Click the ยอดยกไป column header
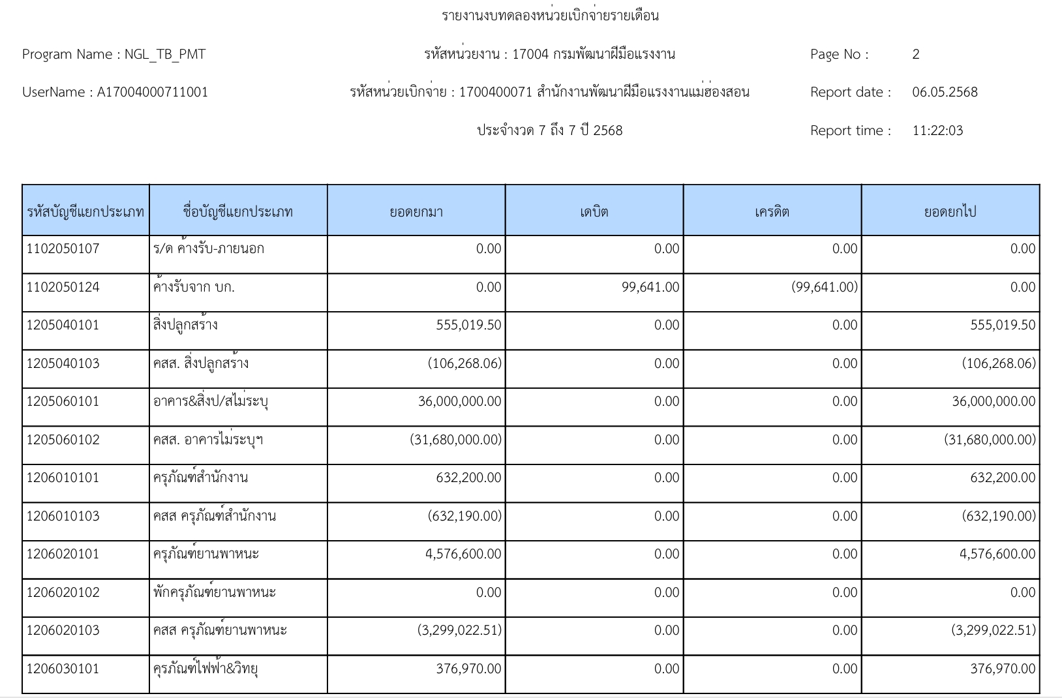The height and width of the screenshot is (698, 1062). click(950, 211)
